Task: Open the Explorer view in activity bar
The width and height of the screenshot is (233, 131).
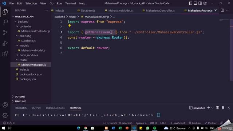Action: [x=5, y=12]
